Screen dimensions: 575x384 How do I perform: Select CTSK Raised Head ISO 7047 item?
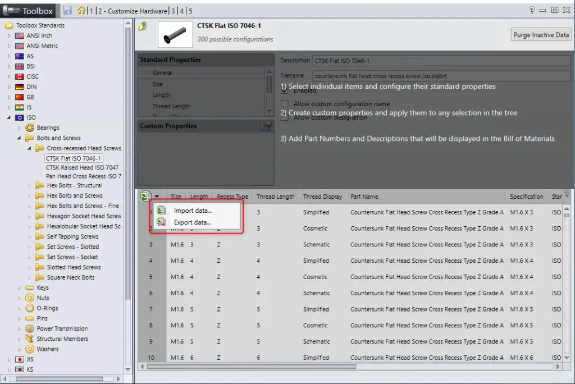(x=82, y=167)
